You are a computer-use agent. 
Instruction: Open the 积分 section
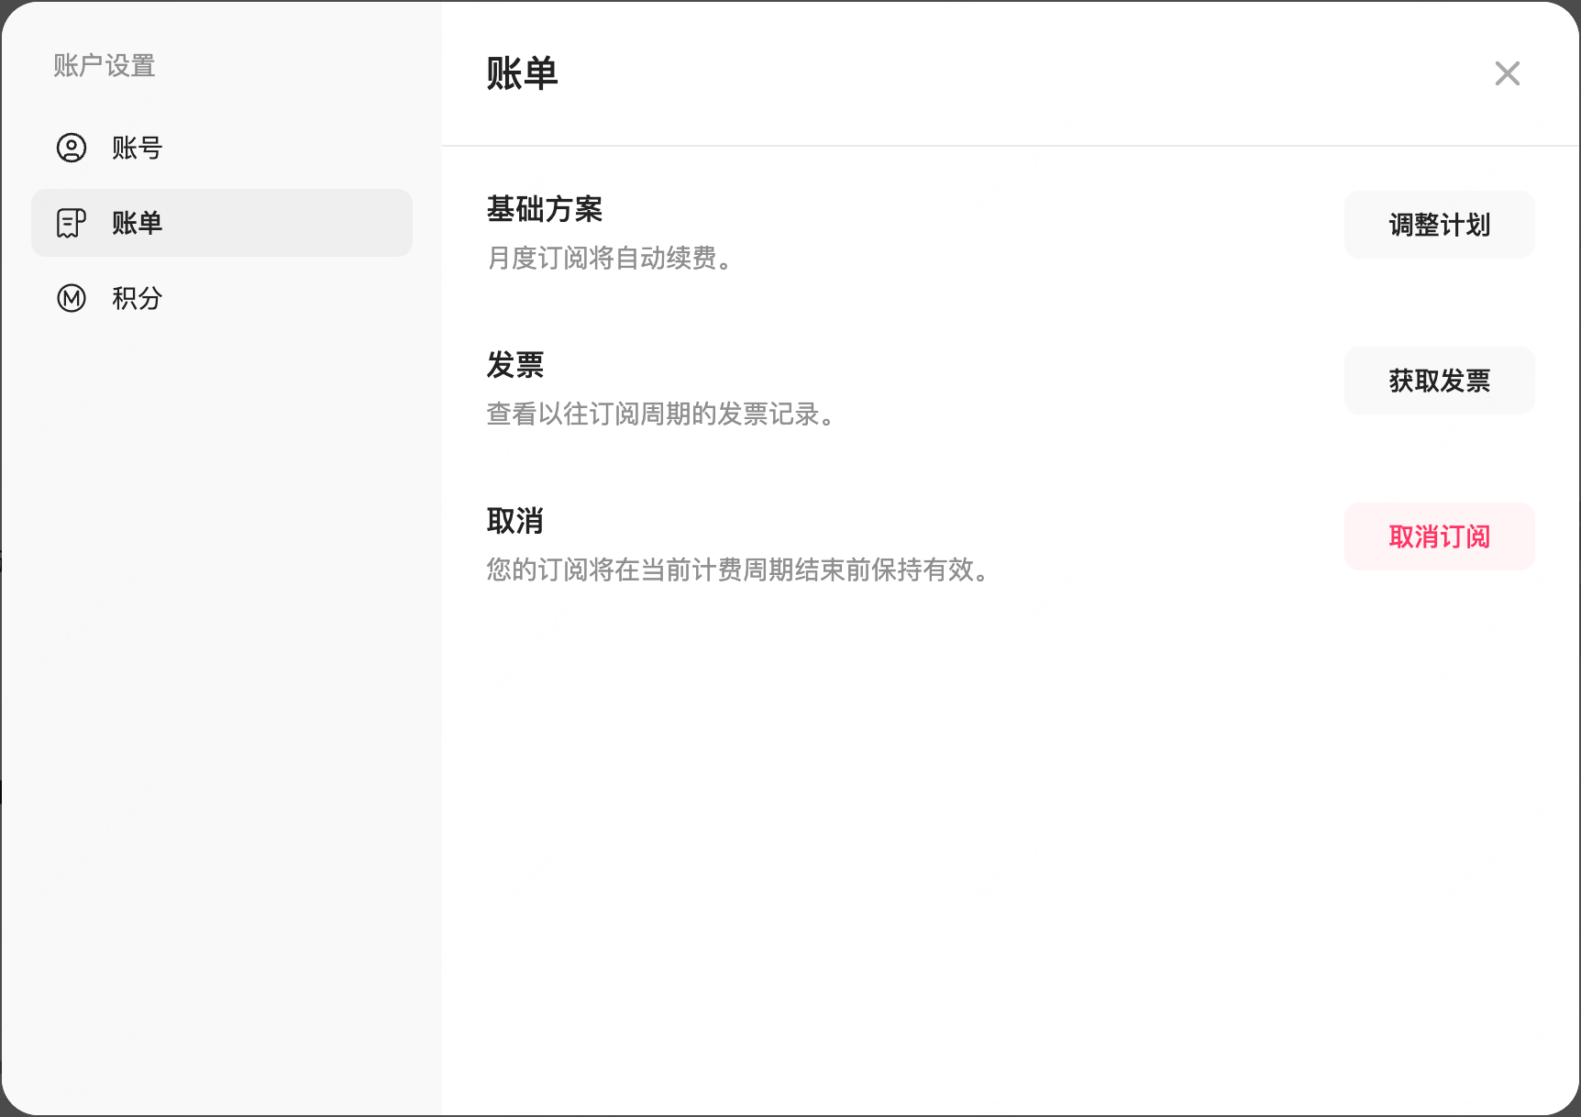tap(138, 298)
